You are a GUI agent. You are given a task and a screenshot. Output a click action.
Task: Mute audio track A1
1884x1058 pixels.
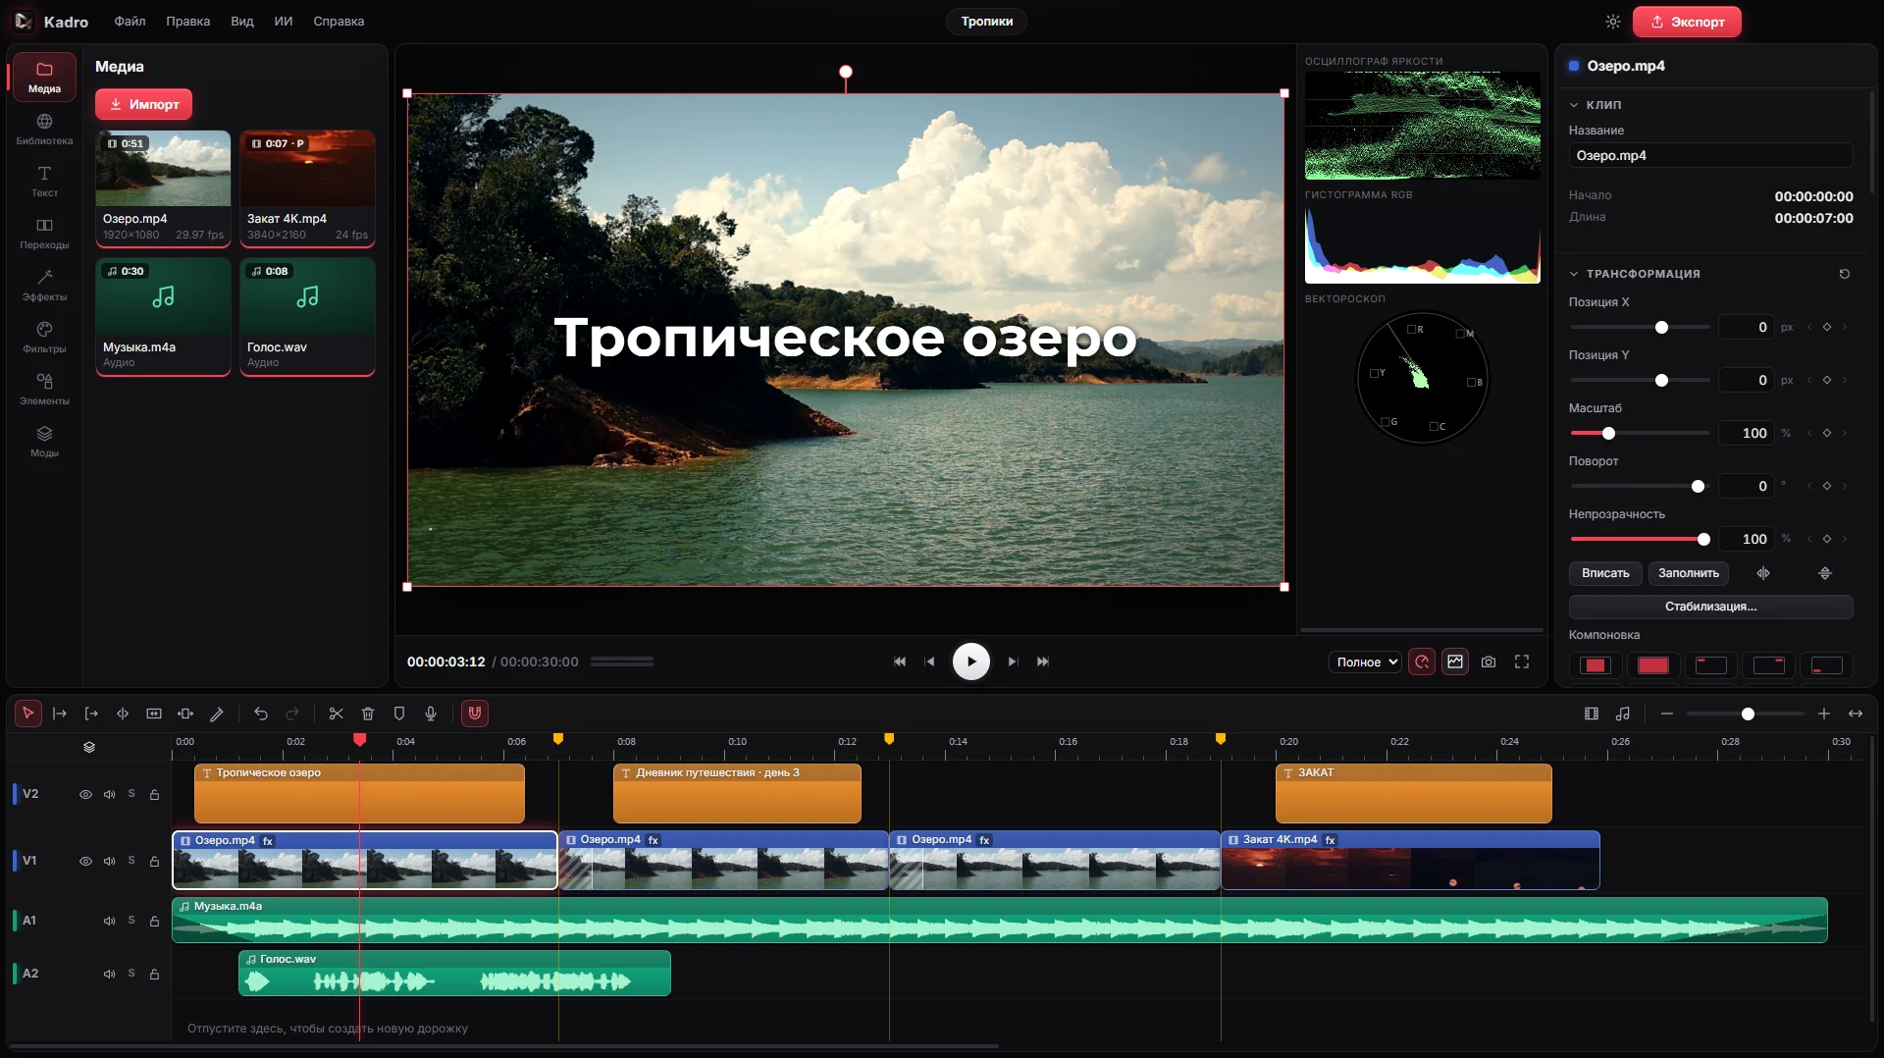click(x=109, y=921)
